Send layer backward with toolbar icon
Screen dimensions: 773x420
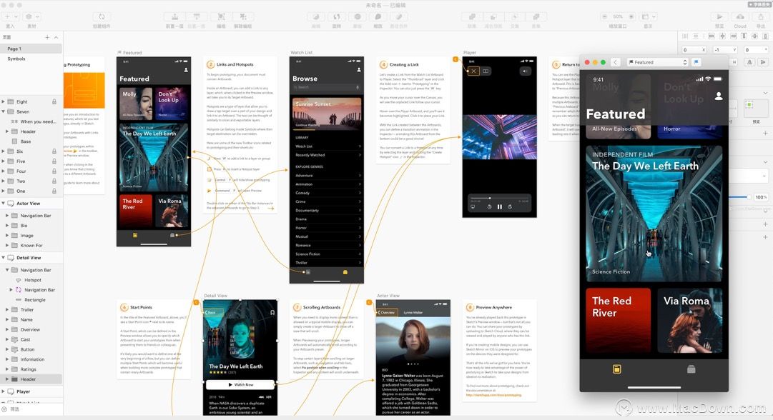[197, 16]
